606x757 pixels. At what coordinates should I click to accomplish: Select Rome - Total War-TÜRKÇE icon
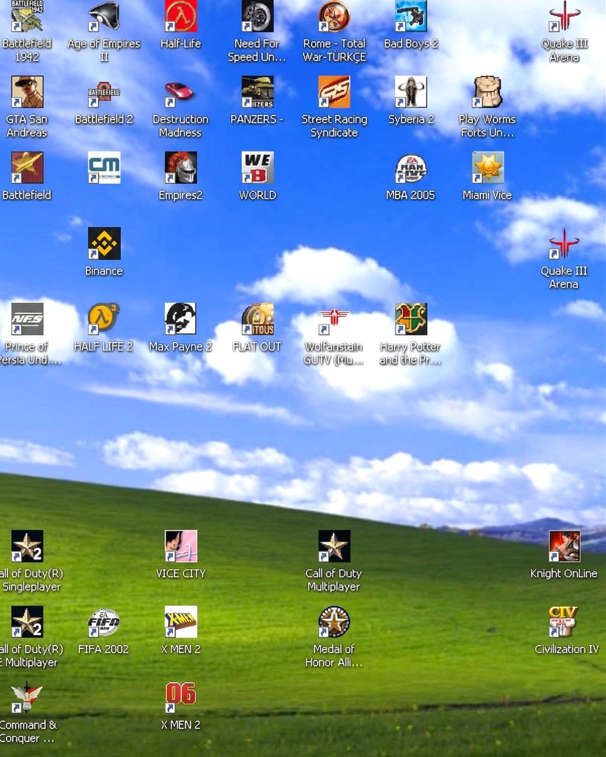(x=334, y=16)
